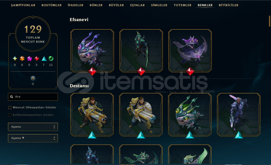The width and height of the screenshot is (271, 165).
Task: Choose the white-coat gunner epic chroma
Action: coord(141,115)
